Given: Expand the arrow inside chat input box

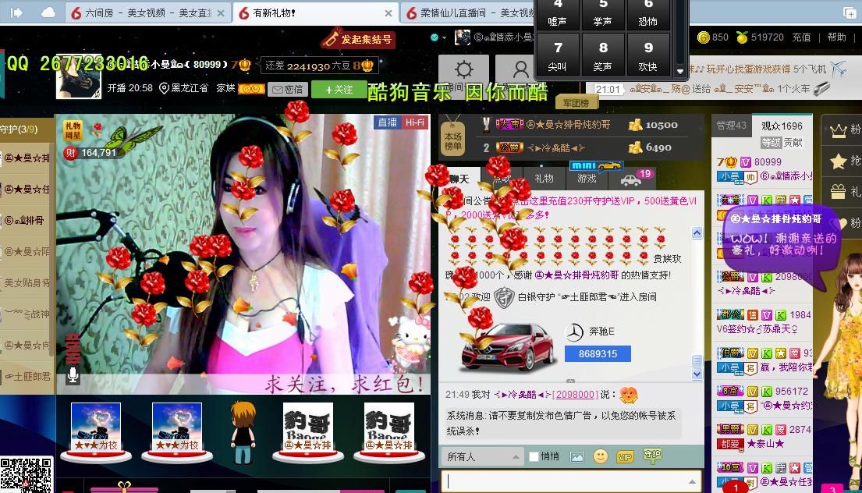Looking at the screenshot, I should pos(692,482).
